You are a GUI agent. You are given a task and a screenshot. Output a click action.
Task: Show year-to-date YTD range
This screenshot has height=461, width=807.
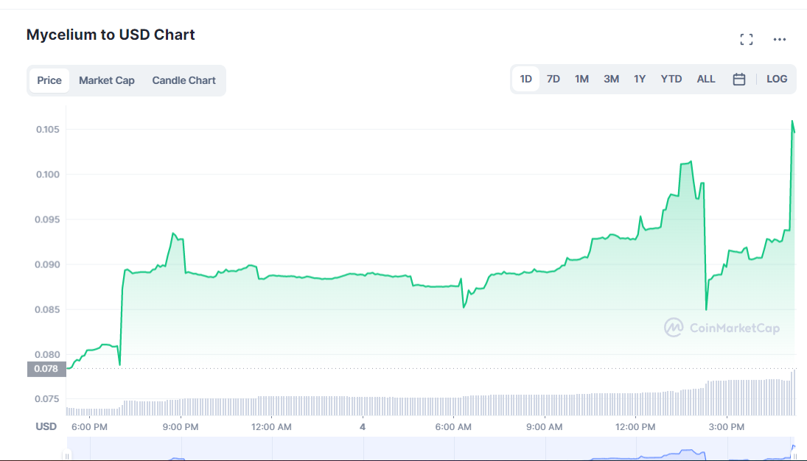point(671,80)
